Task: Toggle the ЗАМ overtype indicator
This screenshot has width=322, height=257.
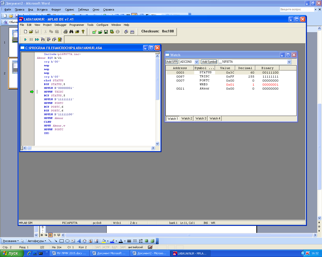Action: pyautogui.click(x=123, y=247)
